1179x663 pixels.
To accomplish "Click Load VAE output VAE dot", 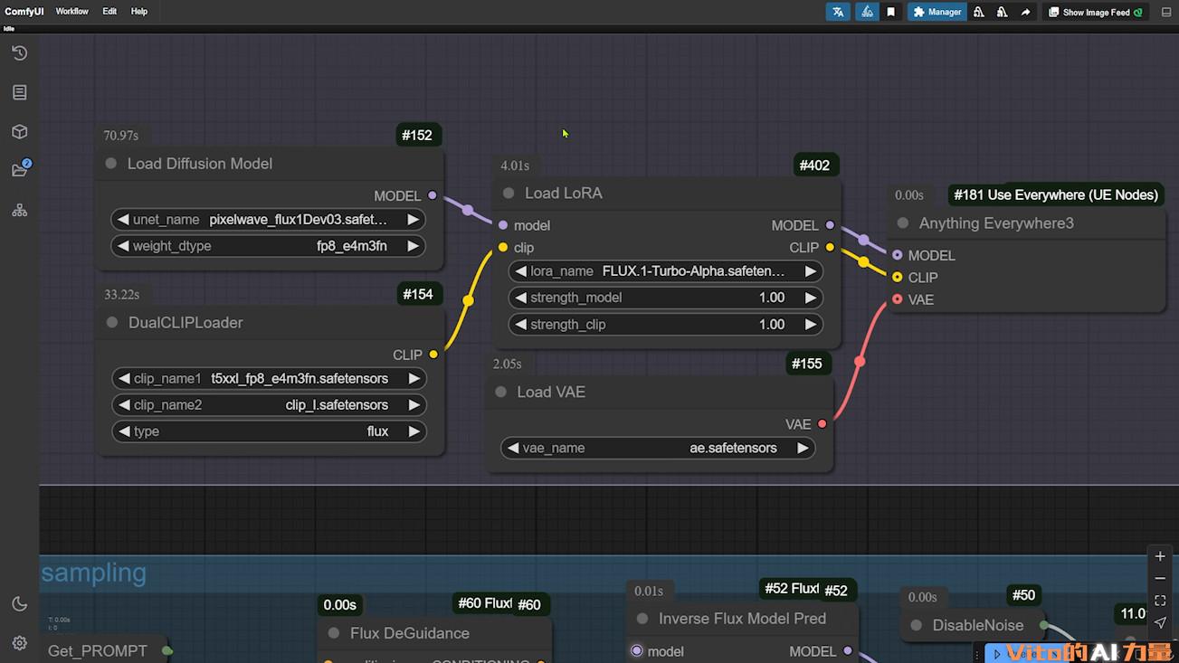I will (x=822, y=423).
